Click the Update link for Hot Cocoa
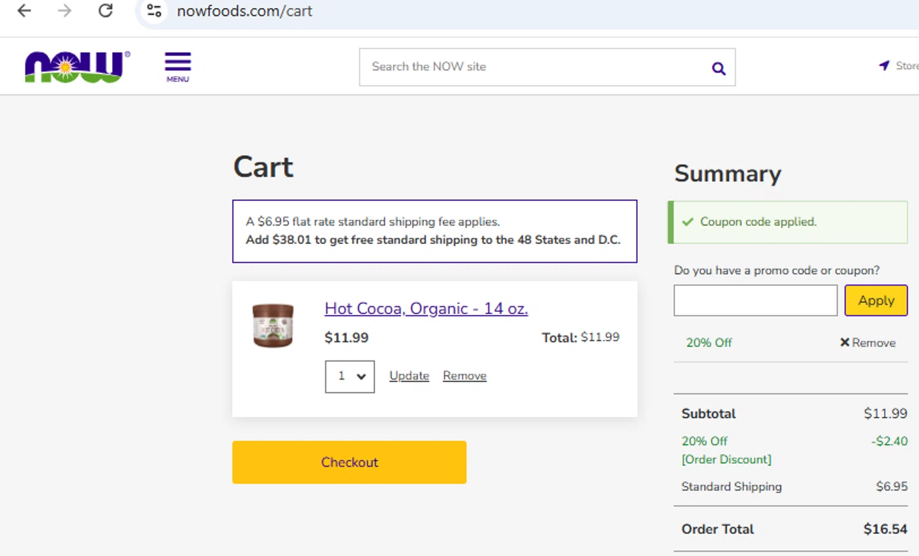Viewport: 919px width, 556px height. [409, 376]
